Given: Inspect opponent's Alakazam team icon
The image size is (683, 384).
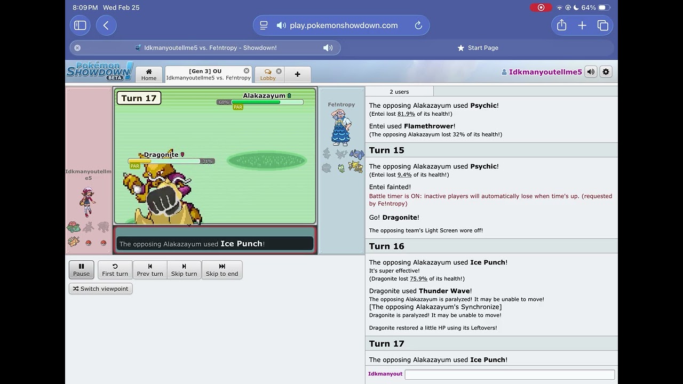Looking at the screenshot, I should [x=356, y=168].
